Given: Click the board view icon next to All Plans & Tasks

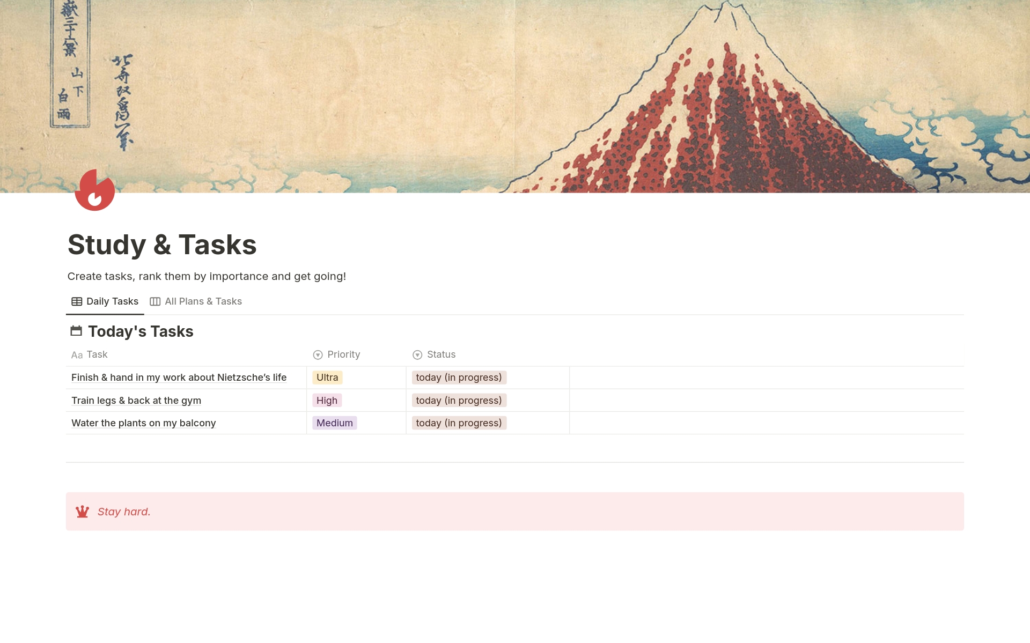Looking at the screenshot, I should click(155, 301).
